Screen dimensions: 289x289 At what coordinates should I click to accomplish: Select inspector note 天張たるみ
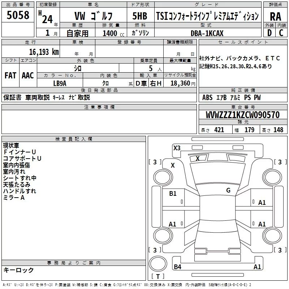tap(17, 185)
